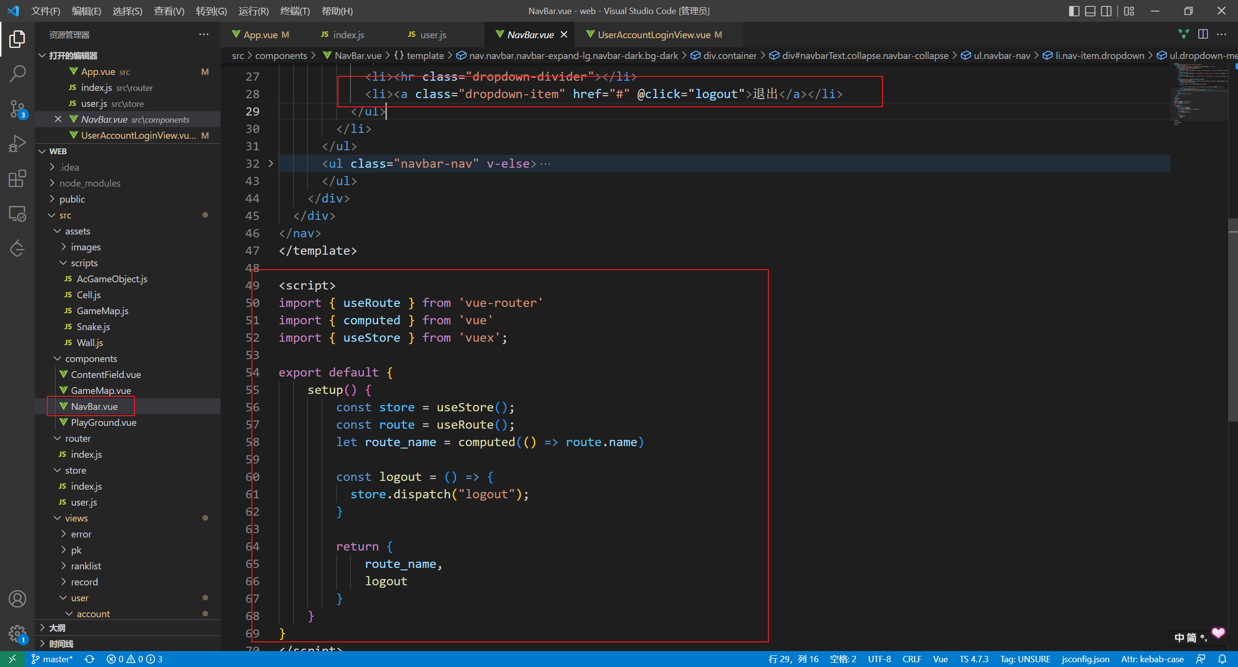Open the 编辑(E) menu
The width and height of the screenshot is (1238, 667).
86,11
